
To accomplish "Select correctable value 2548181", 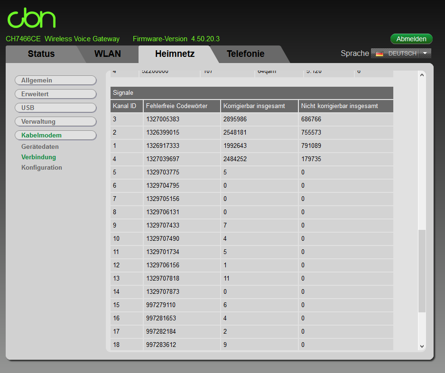I will tap(235, 132).
